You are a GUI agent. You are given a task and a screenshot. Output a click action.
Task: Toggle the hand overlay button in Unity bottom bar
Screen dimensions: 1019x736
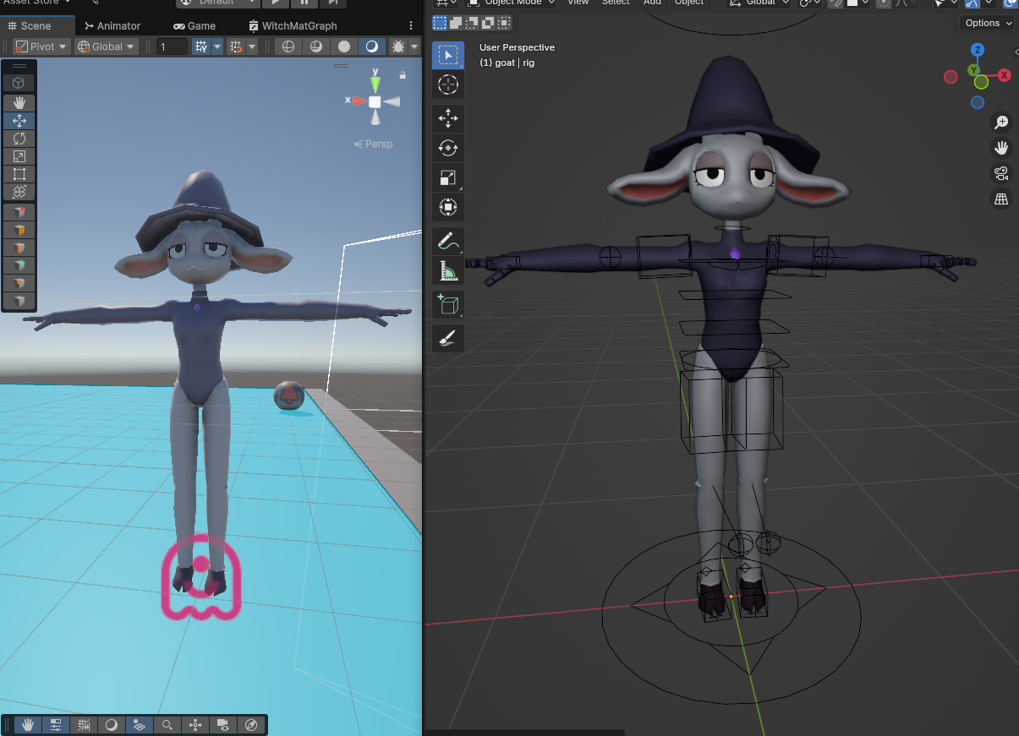(28, 725)
